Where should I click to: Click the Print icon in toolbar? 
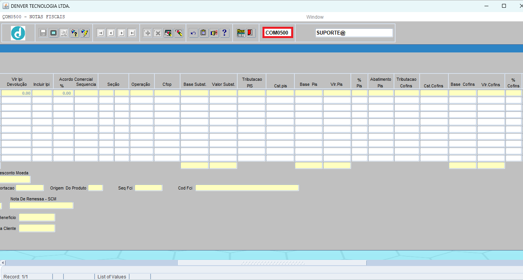click(x=64, y=33)
